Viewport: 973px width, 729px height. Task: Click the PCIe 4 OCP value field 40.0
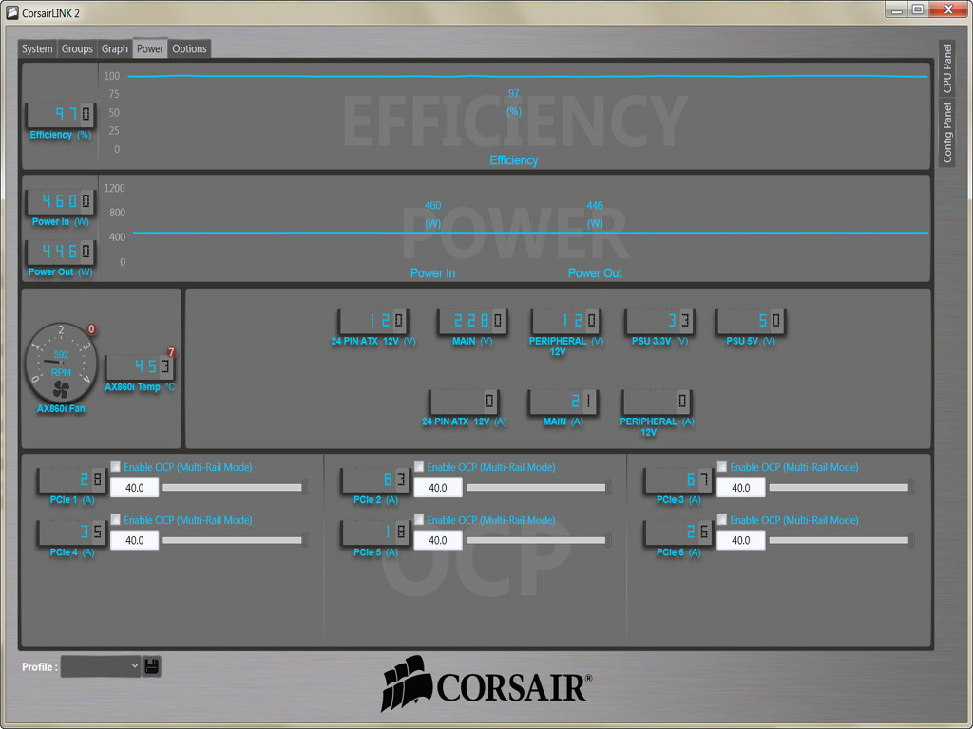pos(135,540)
